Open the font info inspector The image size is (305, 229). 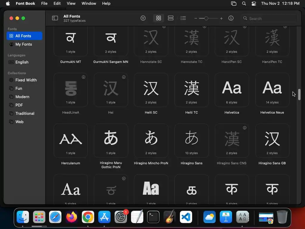pos(231,18)
